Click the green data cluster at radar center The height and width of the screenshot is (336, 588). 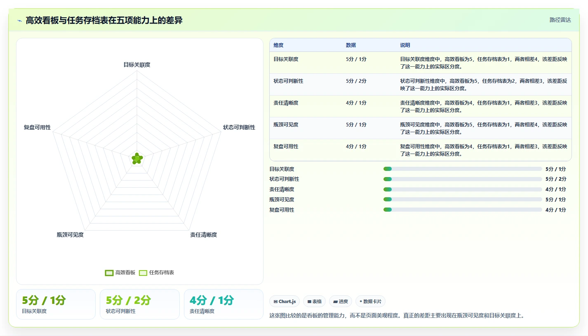tap(137, 158)
